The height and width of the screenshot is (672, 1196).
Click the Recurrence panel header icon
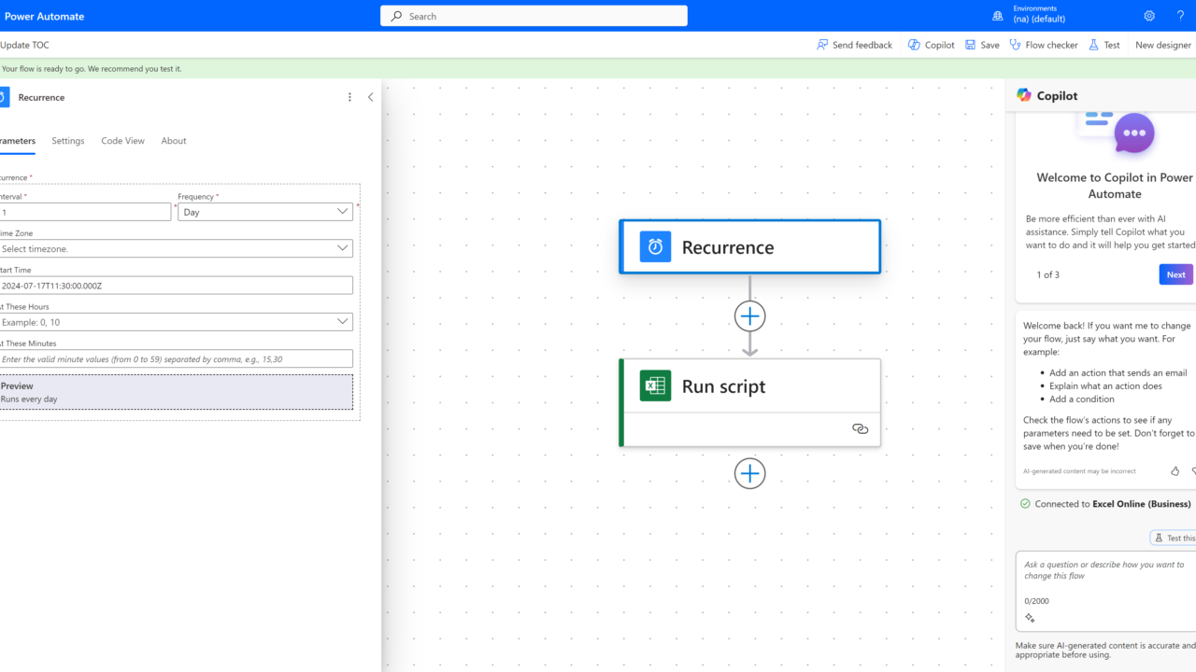4,97
